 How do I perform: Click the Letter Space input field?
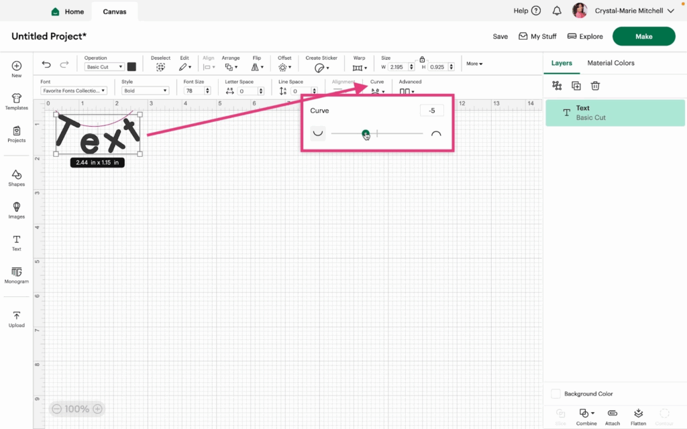point(248,90)
